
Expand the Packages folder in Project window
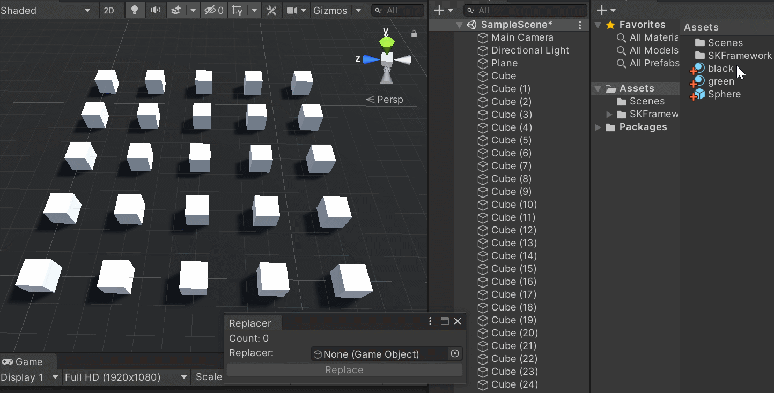coord(598,127)
